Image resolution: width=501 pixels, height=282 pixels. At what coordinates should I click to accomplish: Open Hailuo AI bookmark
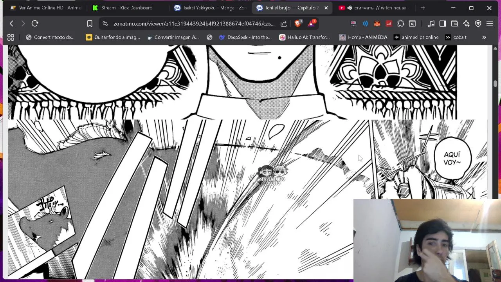305,37
